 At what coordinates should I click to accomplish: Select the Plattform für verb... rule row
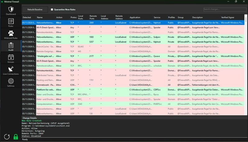(133, 90)
